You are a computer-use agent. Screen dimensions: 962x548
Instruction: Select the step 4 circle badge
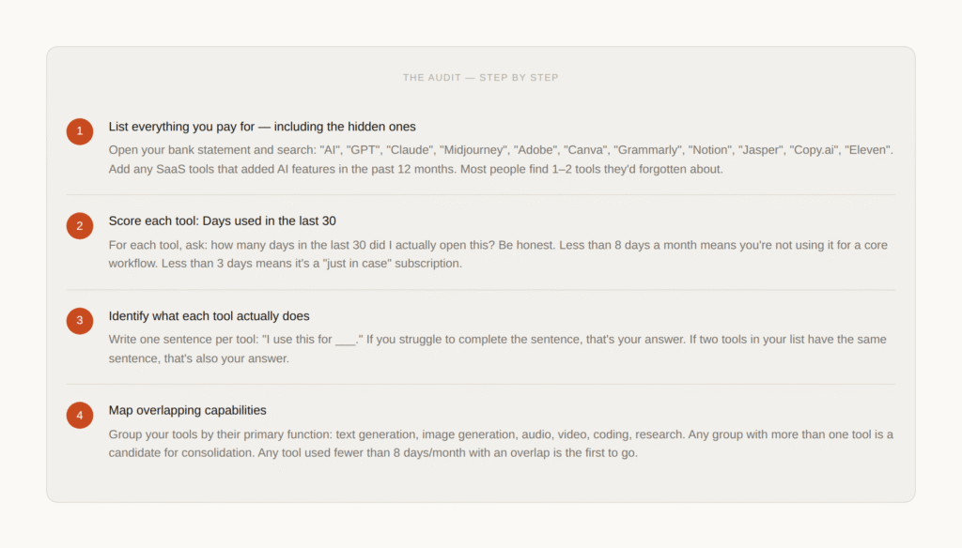80,415
